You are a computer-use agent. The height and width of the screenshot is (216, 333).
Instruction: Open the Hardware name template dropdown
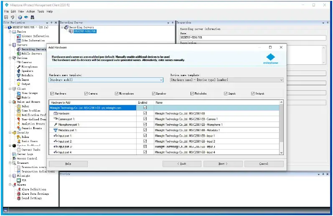click(x=106, y=80)
